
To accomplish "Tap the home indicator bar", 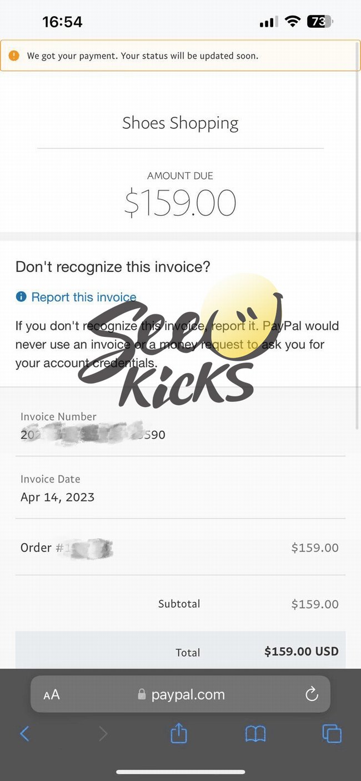I will point(180,772).
